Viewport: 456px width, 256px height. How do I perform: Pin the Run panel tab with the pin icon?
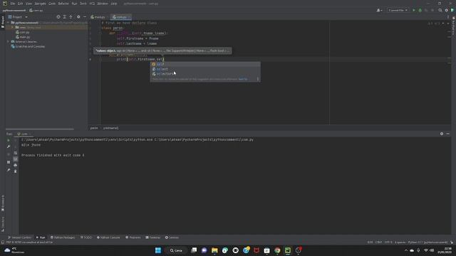click(9, 170)
